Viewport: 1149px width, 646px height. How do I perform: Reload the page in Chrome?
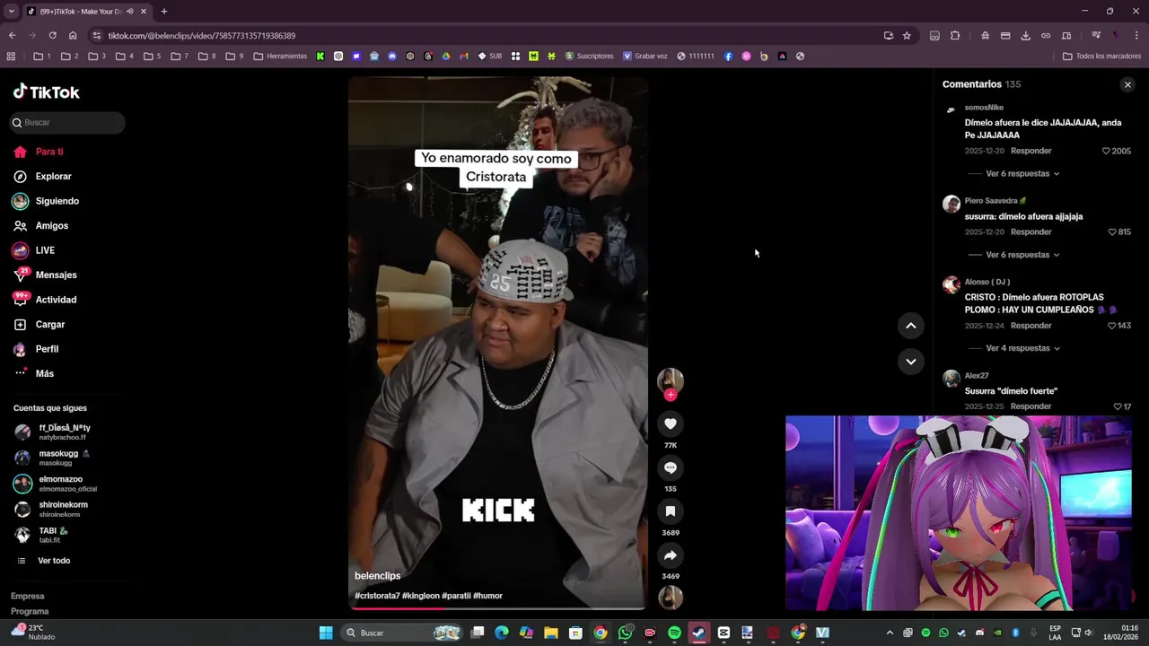(52, 36)
